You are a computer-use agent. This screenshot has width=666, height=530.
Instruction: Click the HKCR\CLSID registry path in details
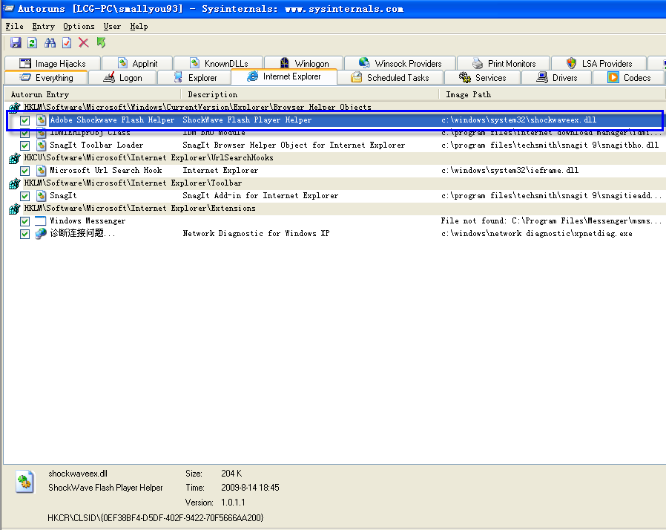[x=156, y=517]
